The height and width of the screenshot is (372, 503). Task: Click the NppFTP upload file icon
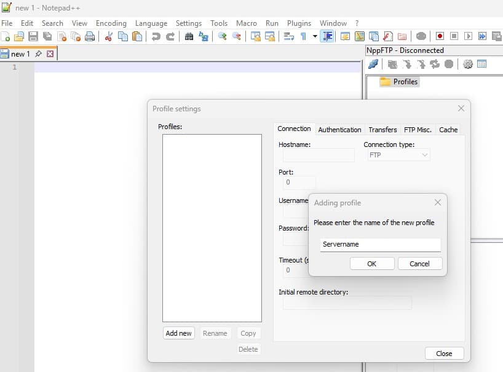tap(421, 64)
